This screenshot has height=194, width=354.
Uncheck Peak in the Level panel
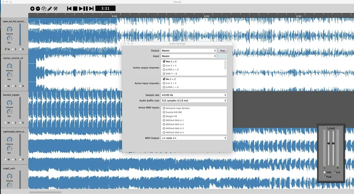point(324,177)
